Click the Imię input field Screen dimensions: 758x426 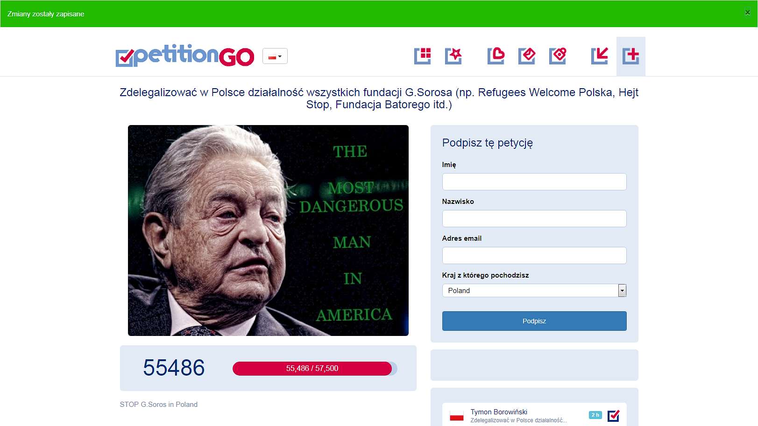pyautogui.click(x=534, y=182)
